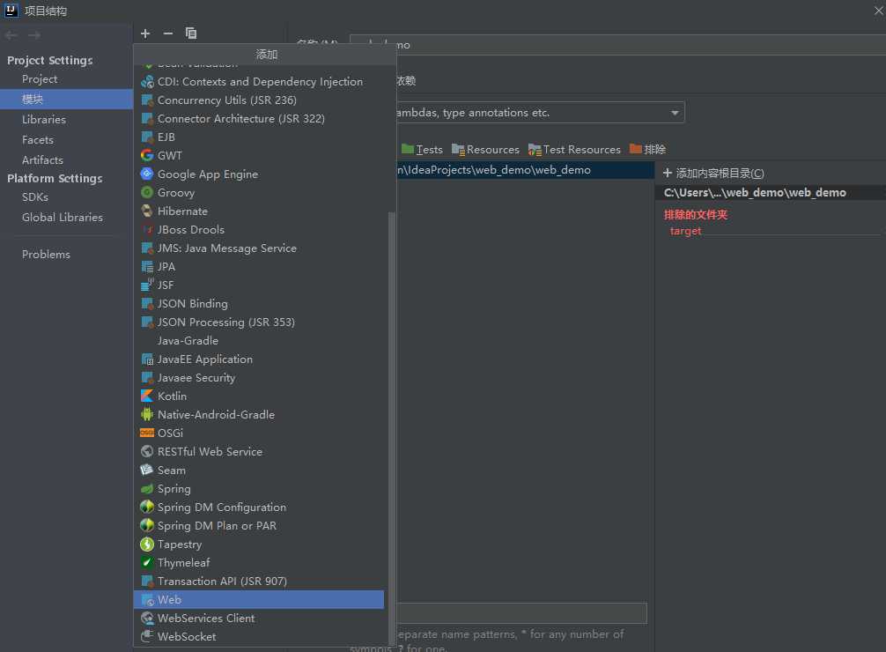This screenshot has height=652, width=886.
Task: Select Concurrency Utils (JSR 236)
Action: (259, 100)
